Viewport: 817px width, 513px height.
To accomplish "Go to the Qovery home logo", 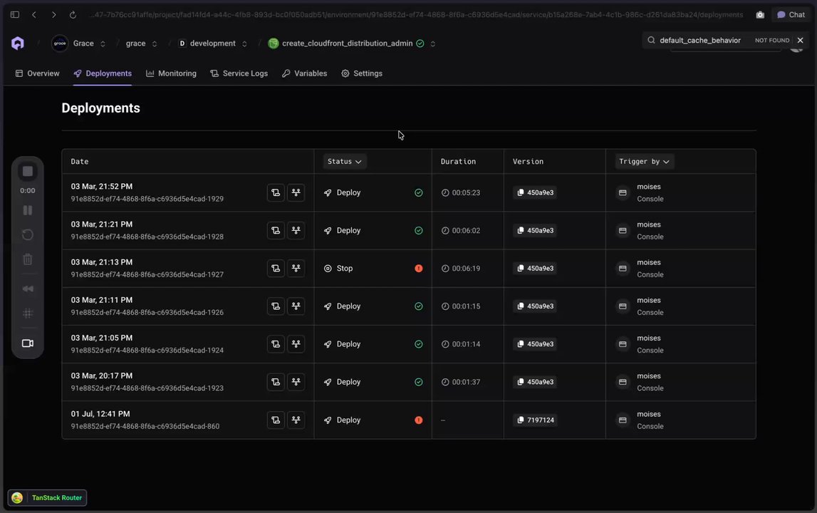I will tap(18, 43).
